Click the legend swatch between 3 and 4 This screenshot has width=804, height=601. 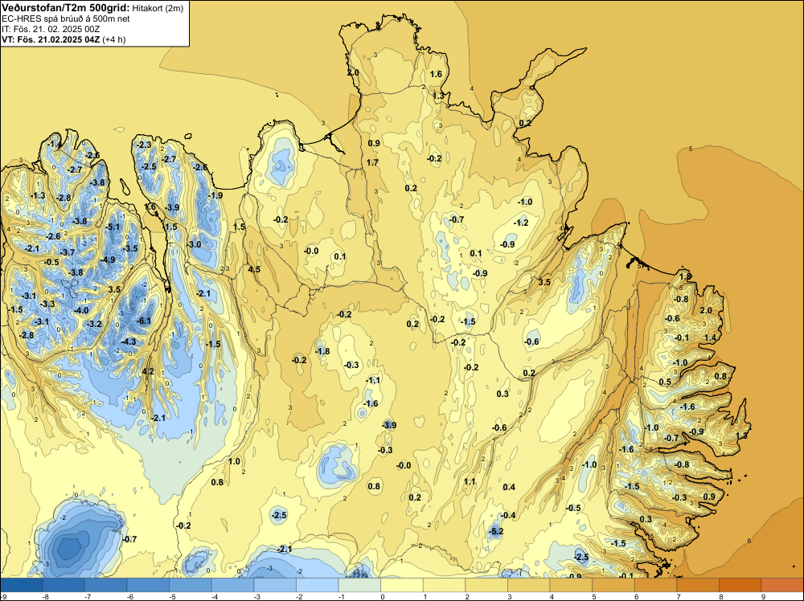pos(529,585)
